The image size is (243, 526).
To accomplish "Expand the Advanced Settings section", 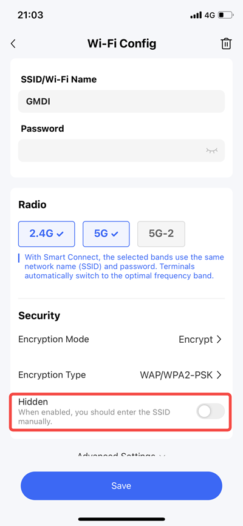I will (122, 456).
